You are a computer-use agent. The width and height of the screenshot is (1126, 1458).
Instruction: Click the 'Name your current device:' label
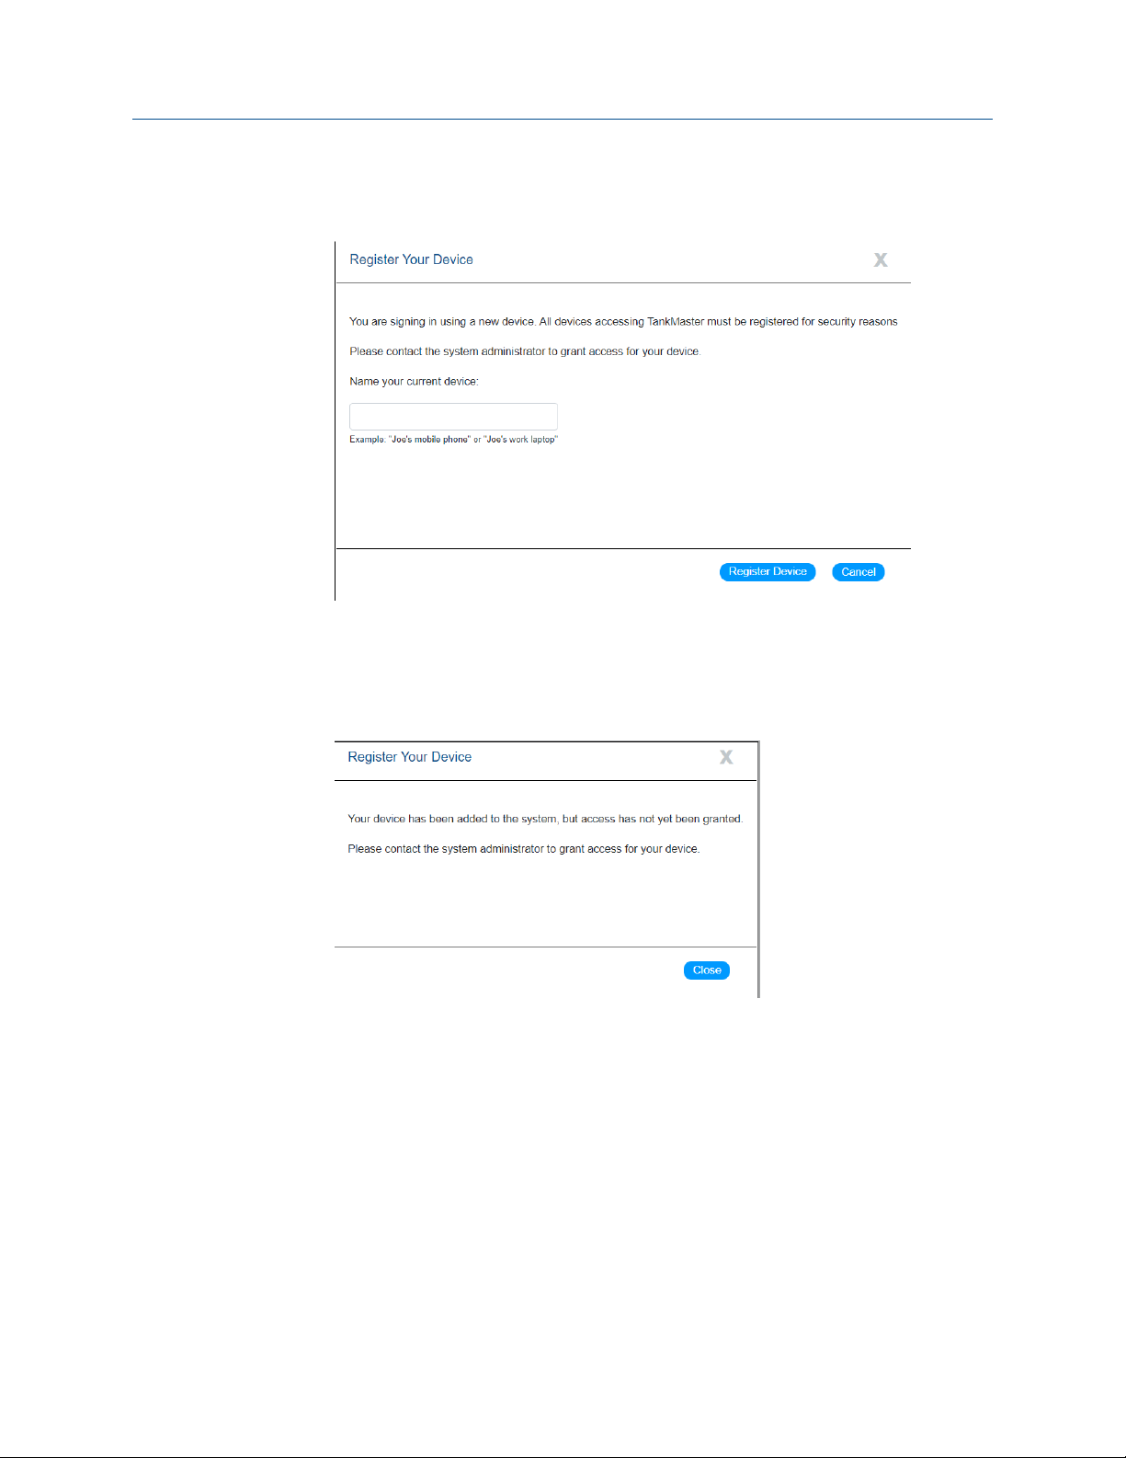click(414, 381)
